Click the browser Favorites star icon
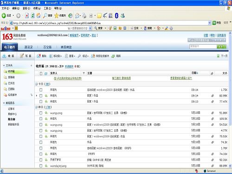 (x=57, y=15)
